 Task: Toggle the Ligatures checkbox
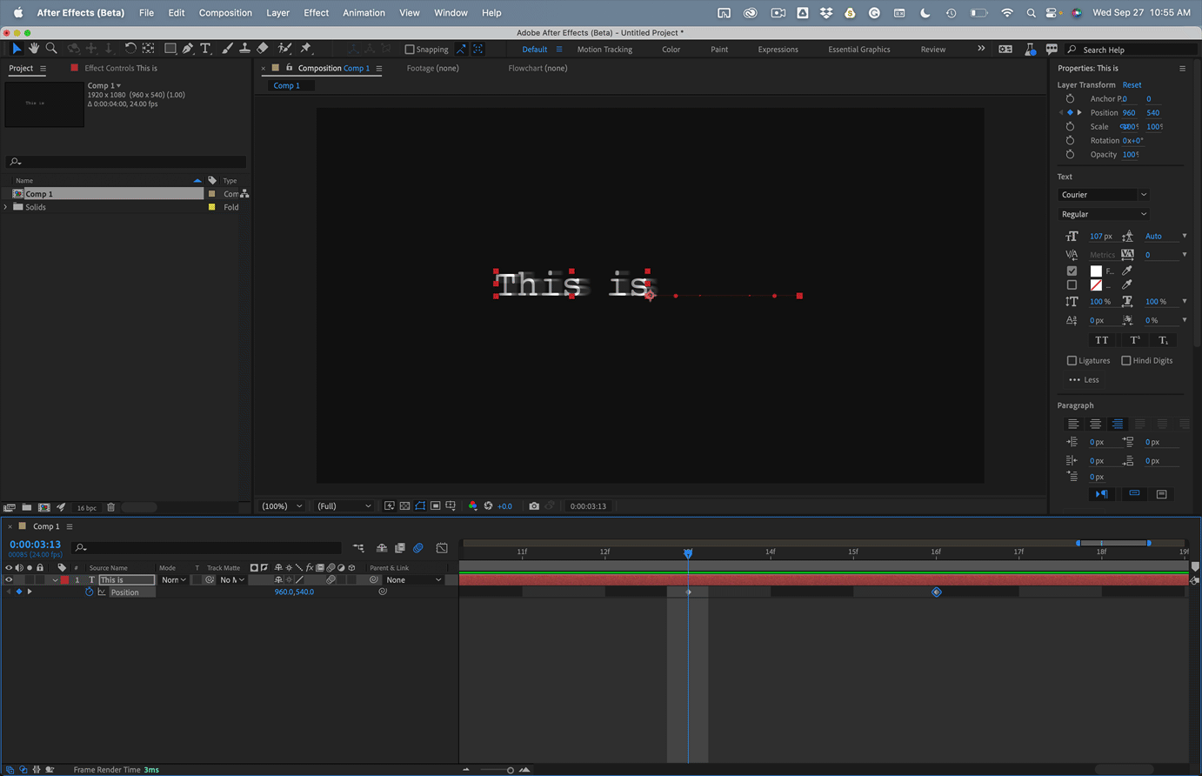pos(1072,360)
